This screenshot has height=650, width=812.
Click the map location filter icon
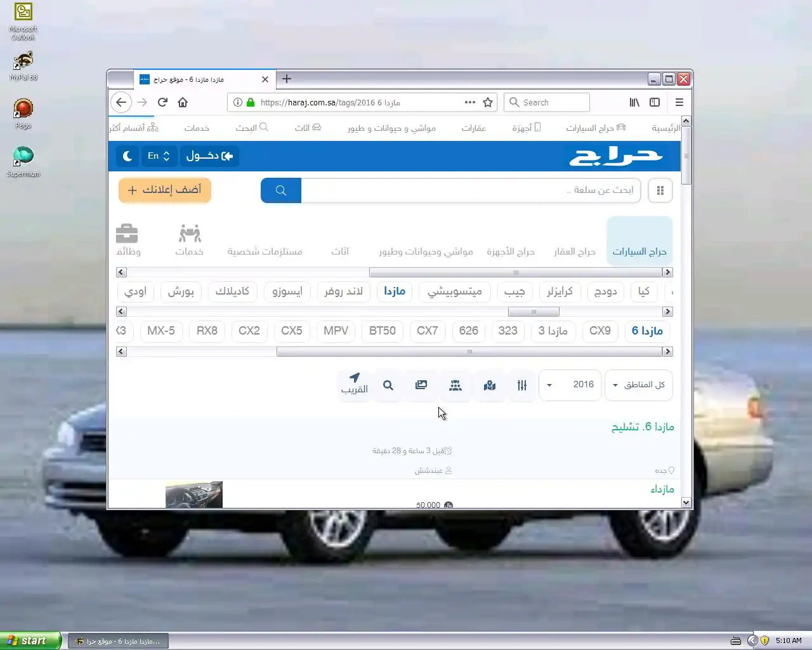coord(490,385)
